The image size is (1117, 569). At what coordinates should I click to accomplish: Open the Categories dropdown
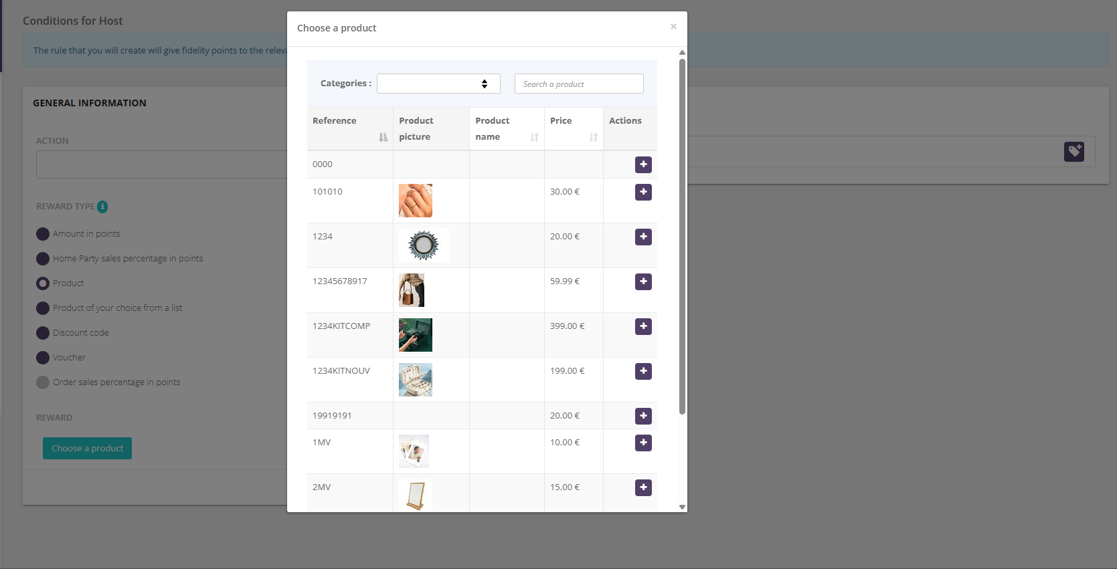[x=438, y=84]
